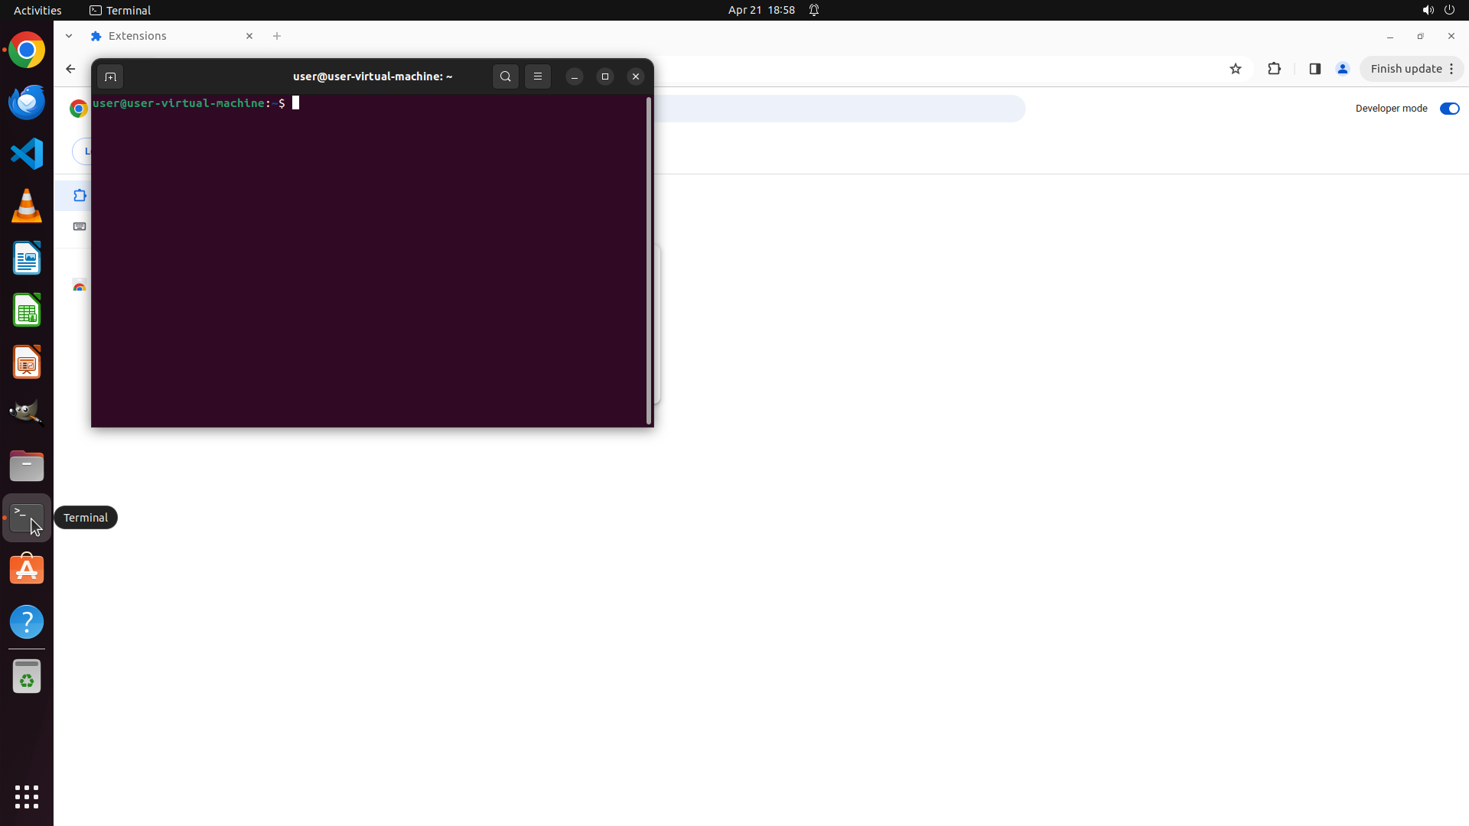Open a new Chrome tab
Viewport: 1469px width, 826px height.
[x=277, y=36]
